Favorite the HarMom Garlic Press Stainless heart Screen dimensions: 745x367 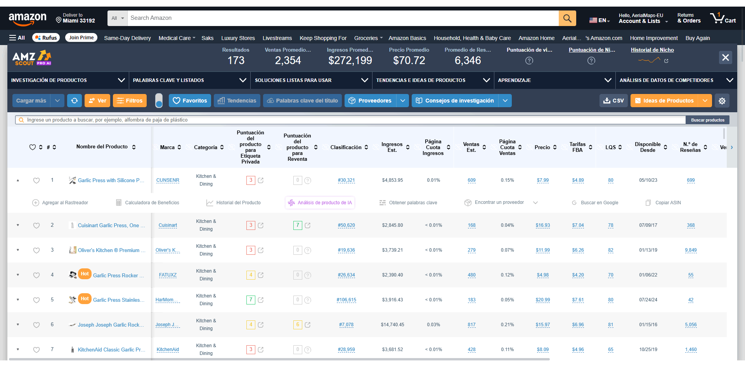click(x=36, y=300)
